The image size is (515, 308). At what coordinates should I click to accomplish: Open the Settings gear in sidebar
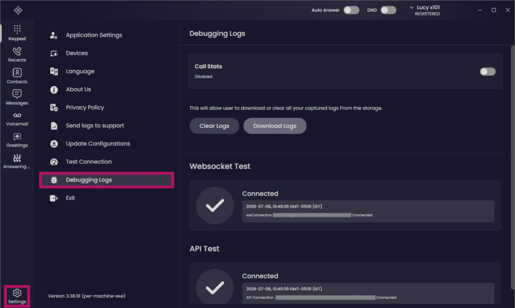17,296
